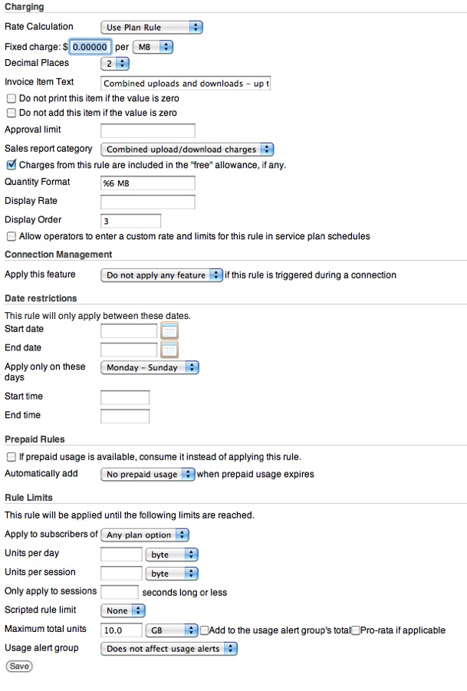
Task: Enable 'Do not print this item if zero'
Action: 11,99
